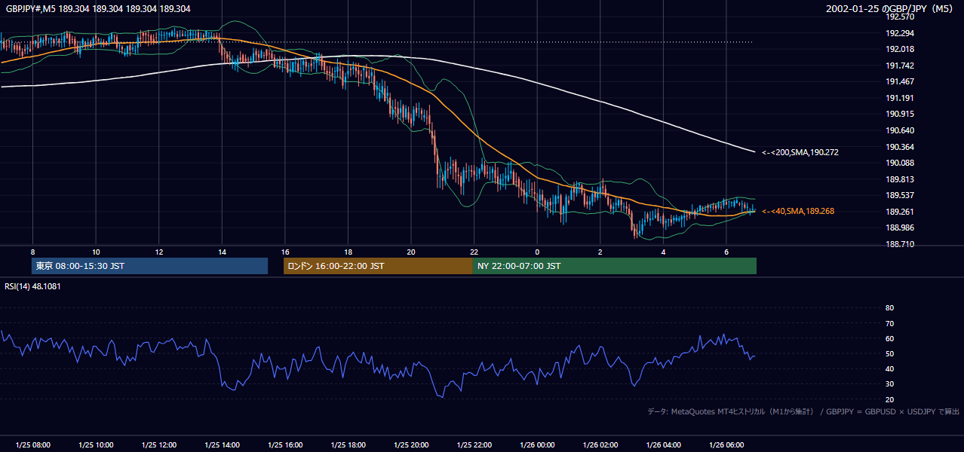Click the GBPJPY#,M5 symbol header text
Image resolution: width=964 pixels, height=452 pixels.
click(98, 8)
